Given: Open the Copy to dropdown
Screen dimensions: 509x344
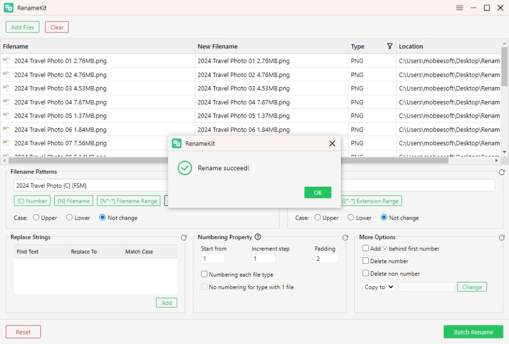Looking at the screenshot, I should (378, 287).
